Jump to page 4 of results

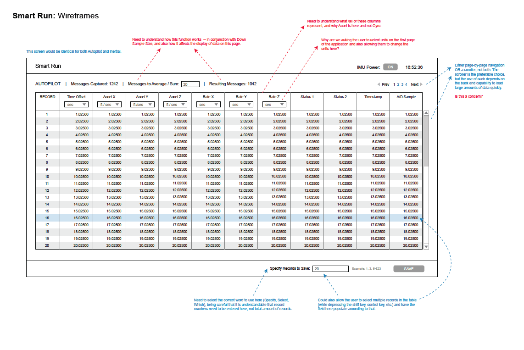pos(406,84)
